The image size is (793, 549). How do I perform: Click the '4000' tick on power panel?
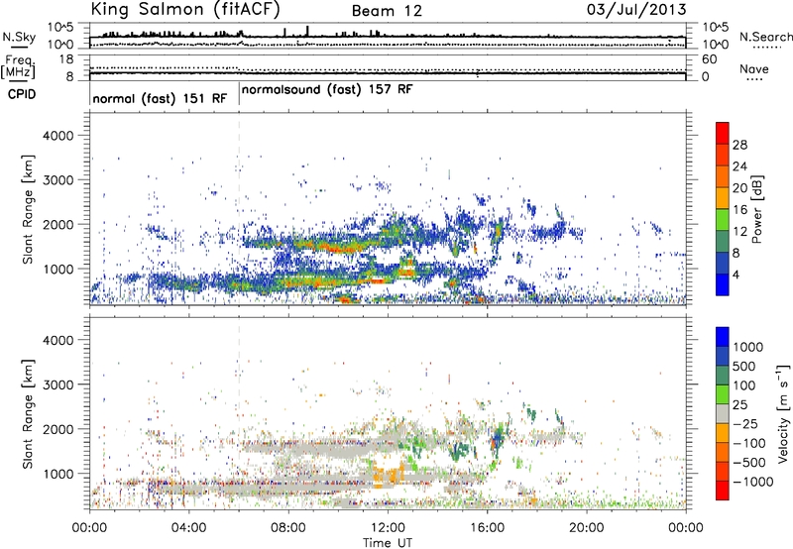coord(57,136)
